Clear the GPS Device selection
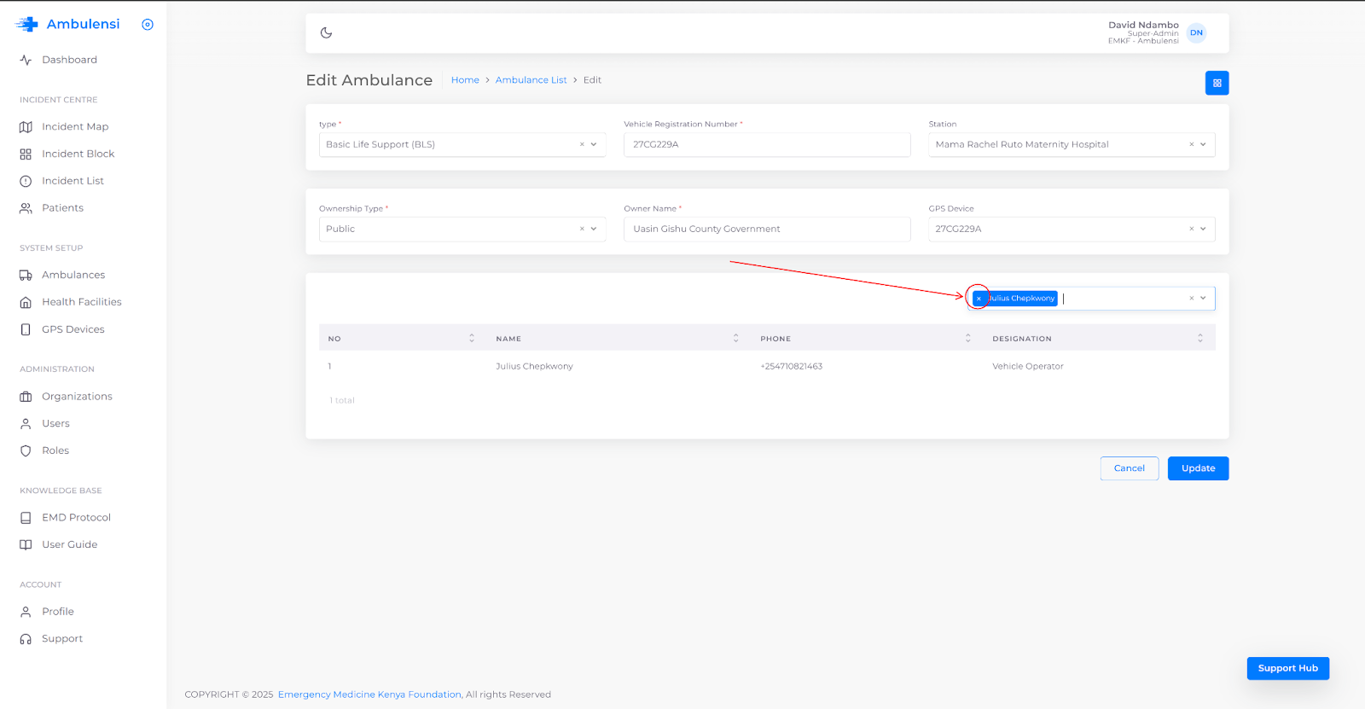 pyautogui.click(x=1191, y=229)
